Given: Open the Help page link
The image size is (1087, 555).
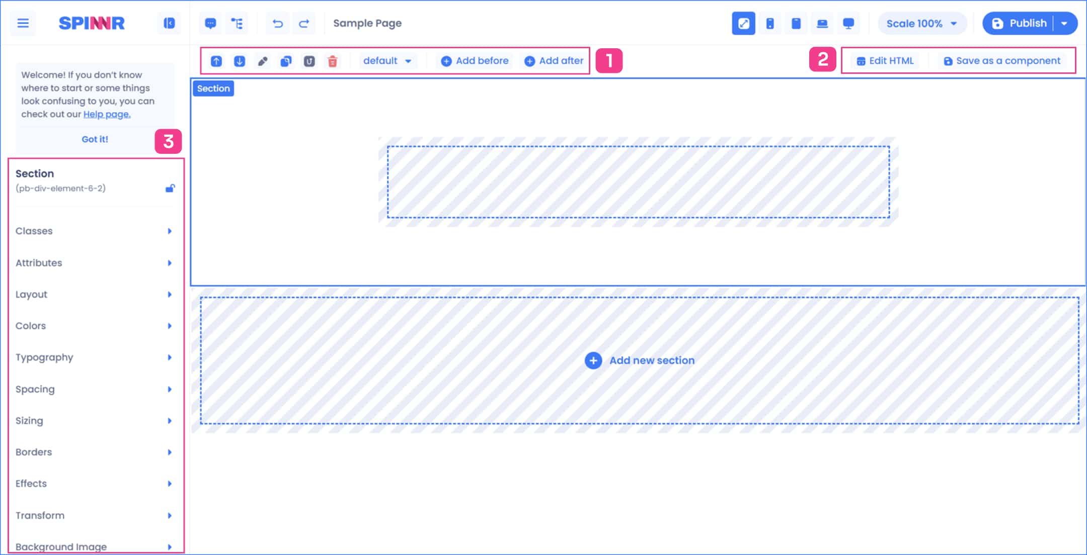Looking at the screenshot, I should (107, 114).
